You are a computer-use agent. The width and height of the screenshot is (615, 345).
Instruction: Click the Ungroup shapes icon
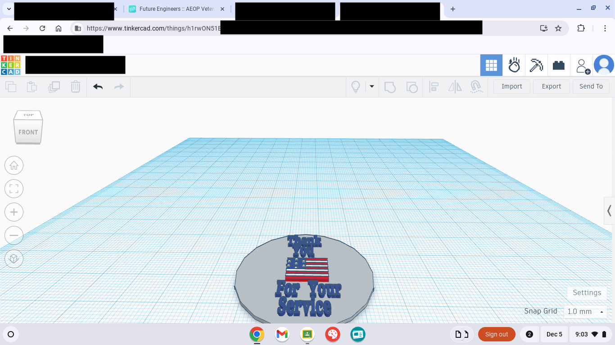click(412, 87)
